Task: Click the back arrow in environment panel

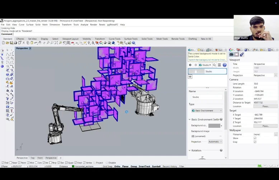Action: (190, 65)
